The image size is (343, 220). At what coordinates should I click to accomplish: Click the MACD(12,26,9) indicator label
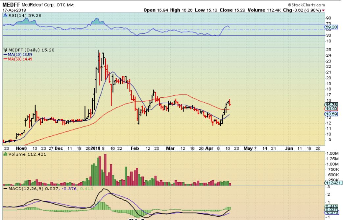pyautogui.click(x=26, y=189)
